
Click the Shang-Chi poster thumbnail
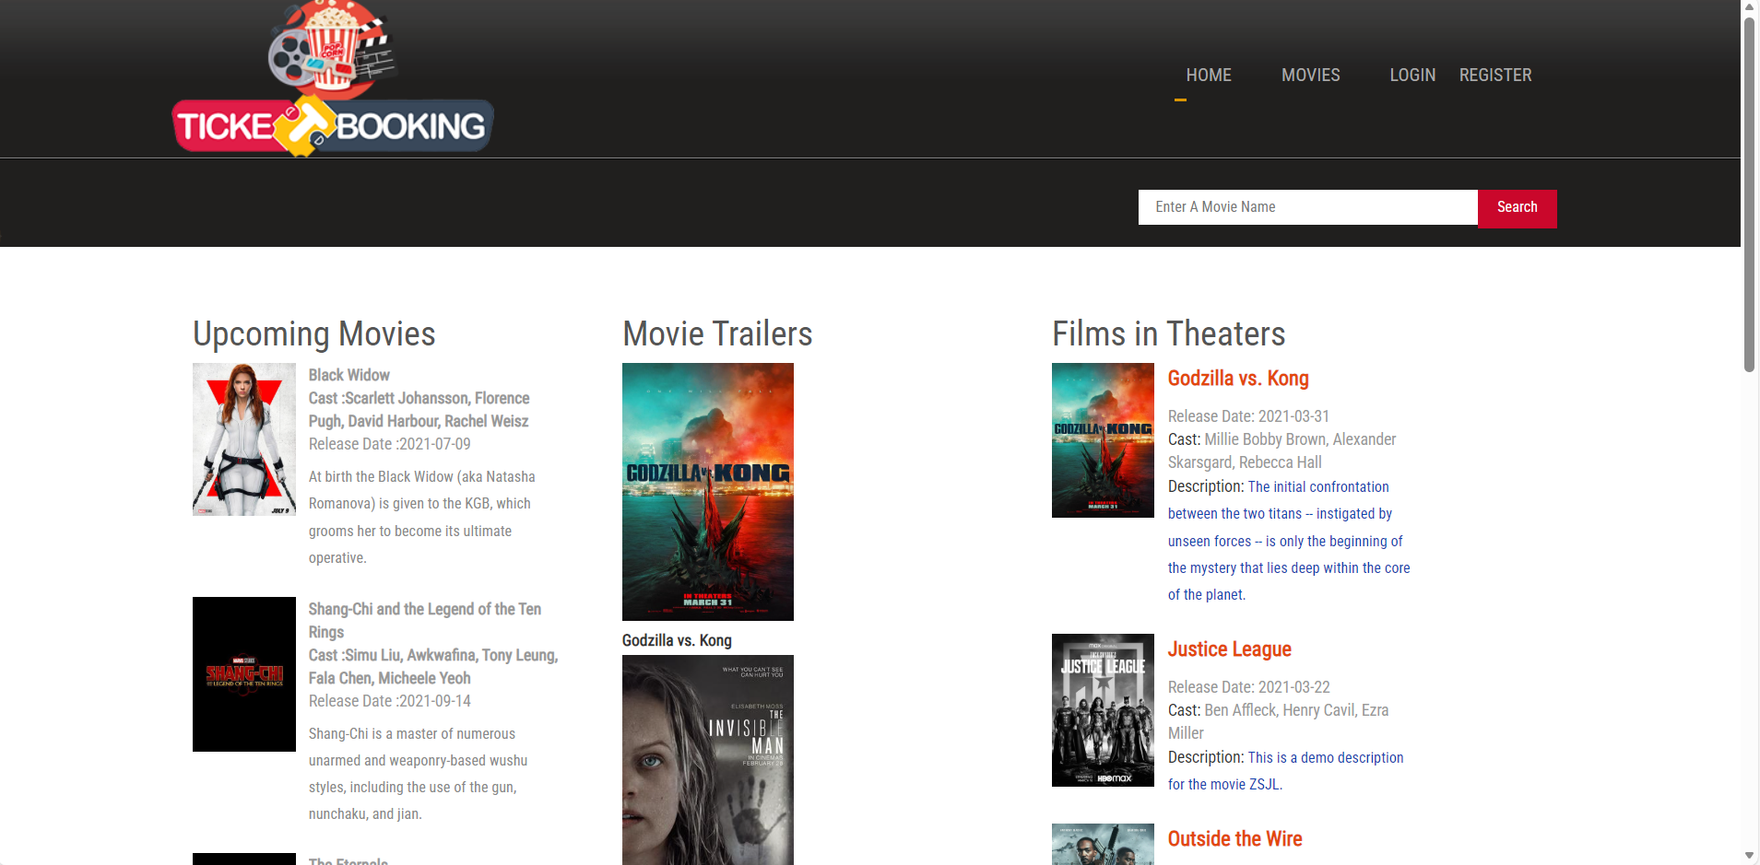pos(243,673)
